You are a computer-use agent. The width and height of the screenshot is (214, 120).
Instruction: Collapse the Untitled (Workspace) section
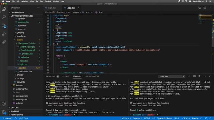click(x=22, y=16)
